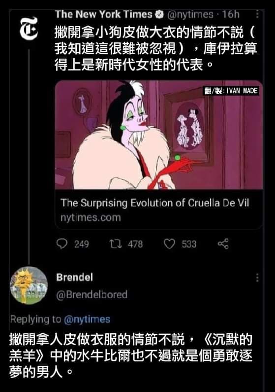Like the tweet with 533 hearts
Viewport: 275px width, 392px height.
[x=169, y=244]
